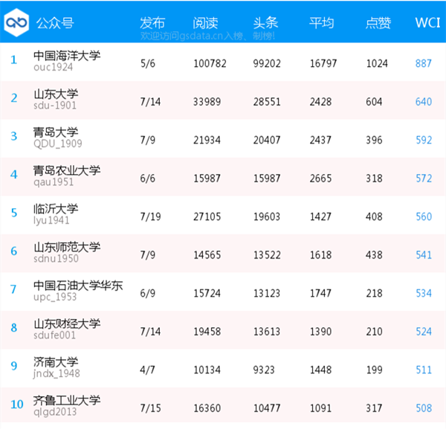Click WCI value 887
The width and height of the screenshot is (446, 429).
[x=424, y=63]
